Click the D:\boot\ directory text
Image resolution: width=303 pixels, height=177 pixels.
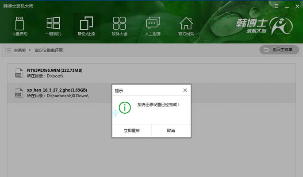(x=55, y=76)
